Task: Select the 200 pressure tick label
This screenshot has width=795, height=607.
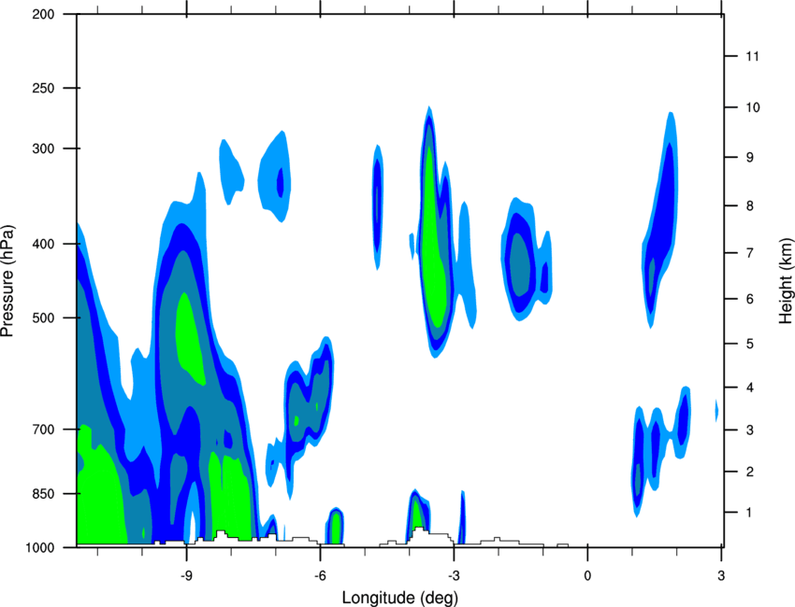Action: click(x=43, y=14)
